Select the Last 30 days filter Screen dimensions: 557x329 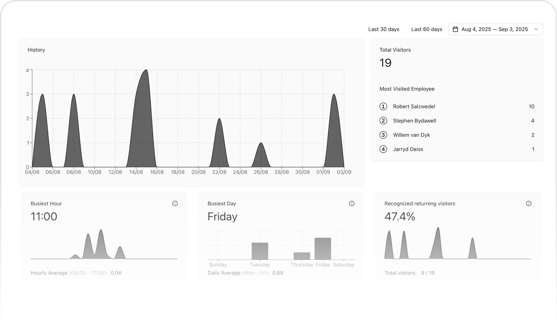click(384, 29)
